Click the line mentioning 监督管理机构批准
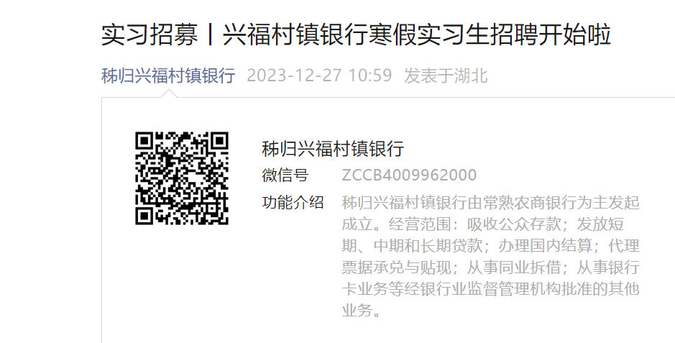Viewport: 675px width, 343px height. tap(491, 289)
